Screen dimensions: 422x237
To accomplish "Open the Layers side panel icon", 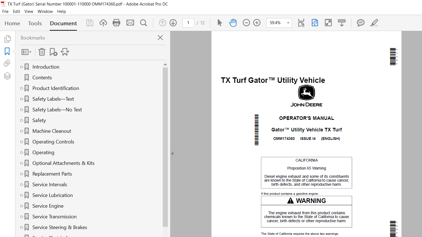I will tap(7, 76).
